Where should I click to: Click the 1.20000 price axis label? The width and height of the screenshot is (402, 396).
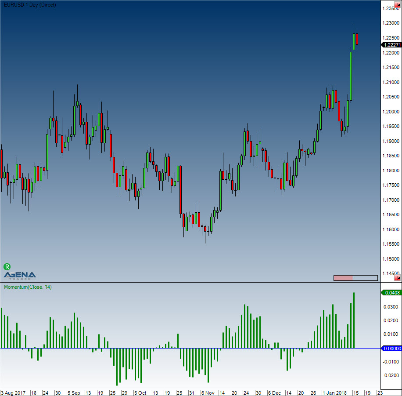click(x=390, y=112)
